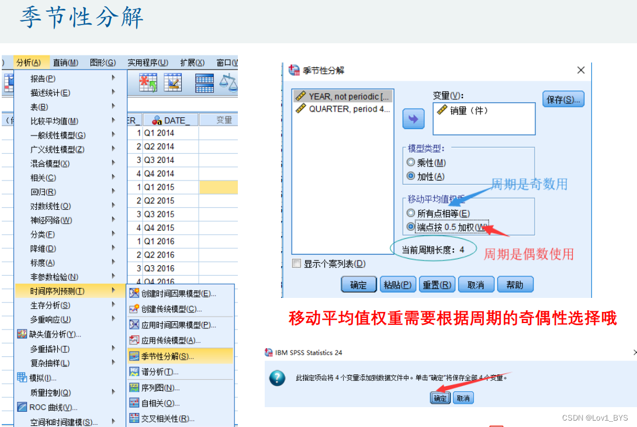Open the 实用程序(U) menu
This screenshot has height=427, width=637.
pyautogui.click(x=148, y=63)
